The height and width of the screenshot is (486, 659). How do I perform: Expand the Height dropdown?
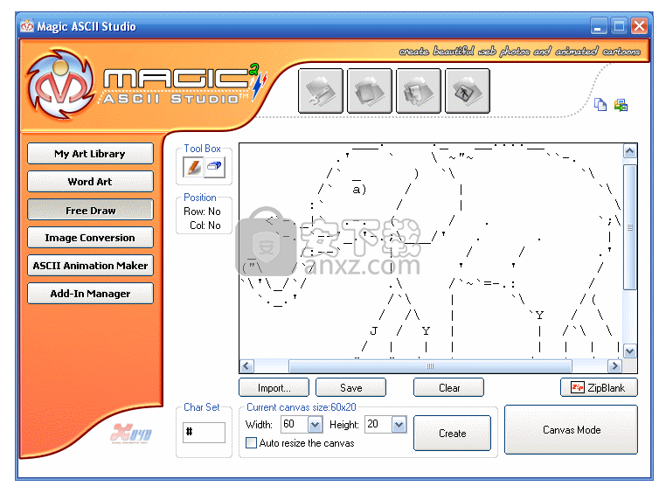[399, 425]
